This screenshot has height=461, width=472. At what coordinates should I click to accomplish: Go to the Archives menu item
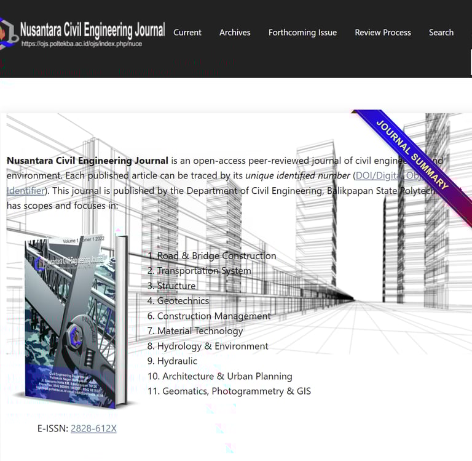235,33
